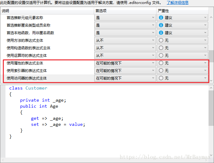Click the code preview scroll-down arrow
The image size is (214, 163).
(211, 155)
